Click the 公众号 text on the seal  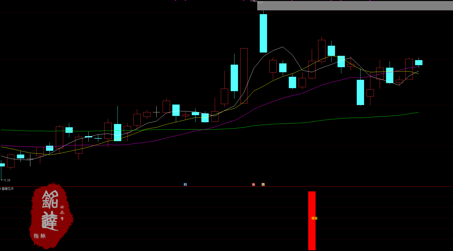click(x=62, y=213)
